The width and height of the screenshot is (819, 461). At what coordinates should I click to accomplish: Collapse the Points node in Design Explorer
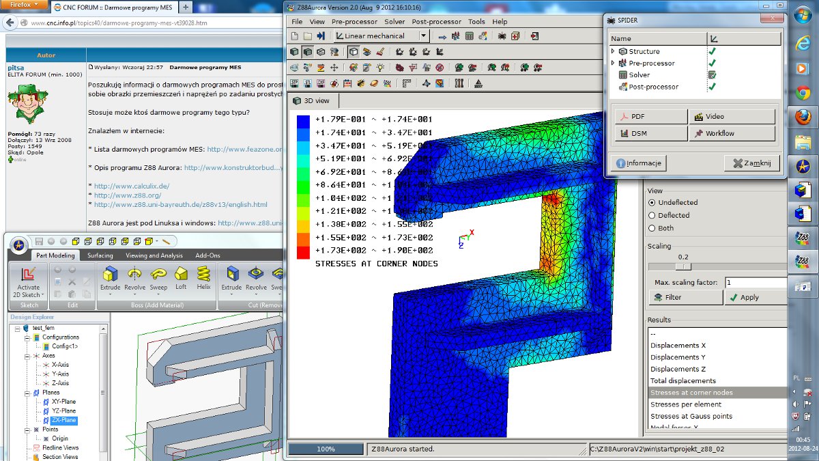(28, 430)
